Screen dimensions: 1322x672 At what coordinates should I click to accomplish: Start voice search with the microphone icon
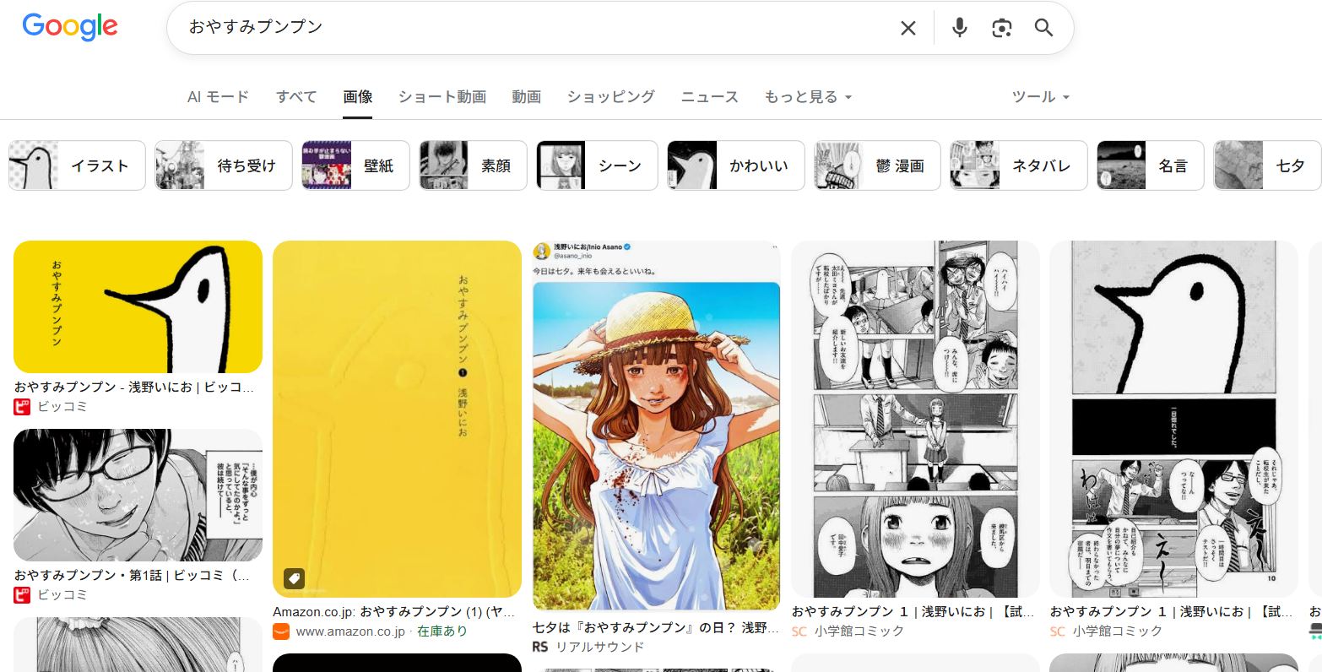click(959, 28)
